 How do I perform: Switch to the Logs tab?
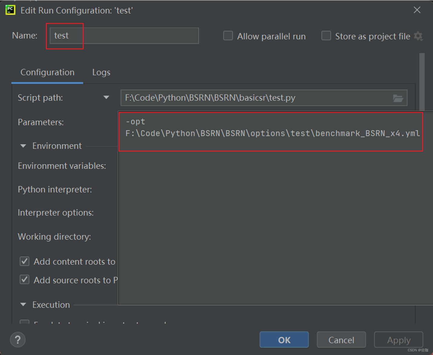click(x=101, y=72)
